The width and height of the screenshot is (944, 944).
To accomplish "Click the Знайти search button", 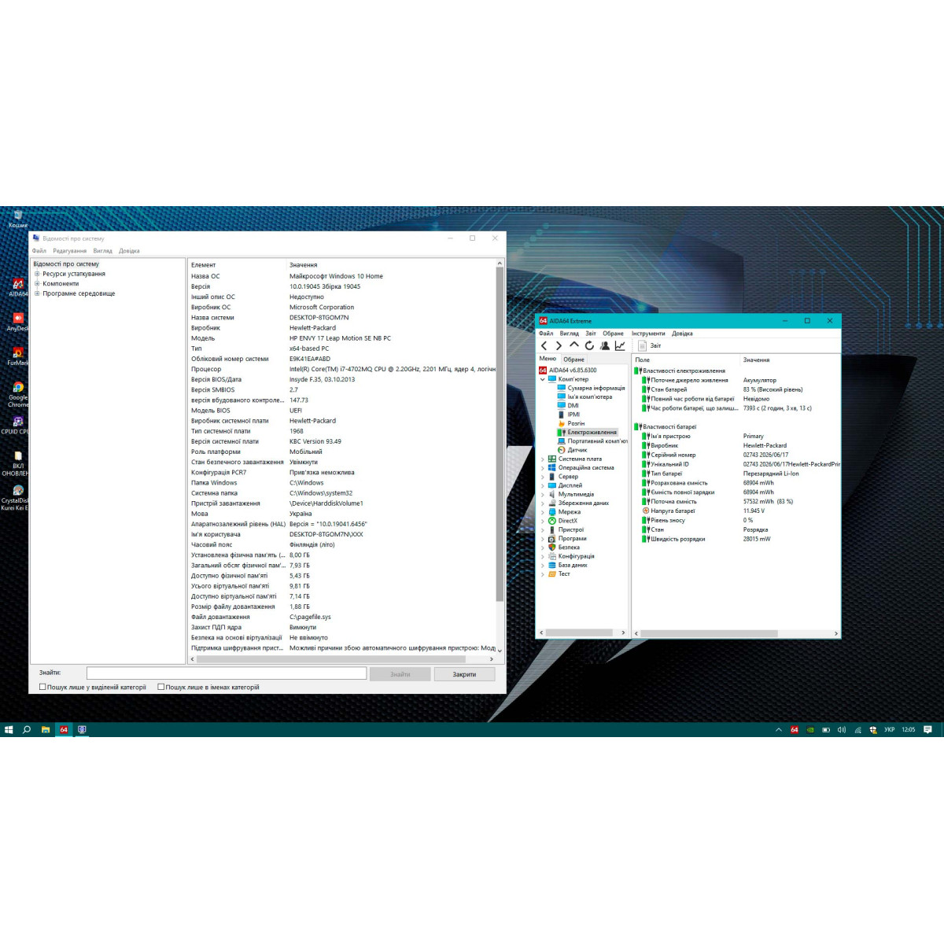I will (x=400, y=674).
